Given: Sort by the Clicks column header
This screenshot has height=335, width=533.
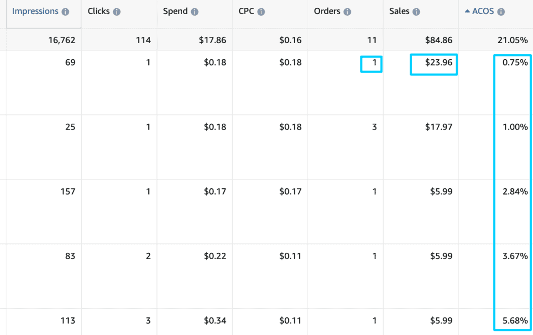Looking at the screenshot, I should pyautogui.click(x=98, y=11).
